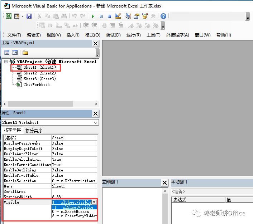Close the 立即窗口 panel
Image resolution: width=253 pixels, height=224 pixels.
point(164,183)
